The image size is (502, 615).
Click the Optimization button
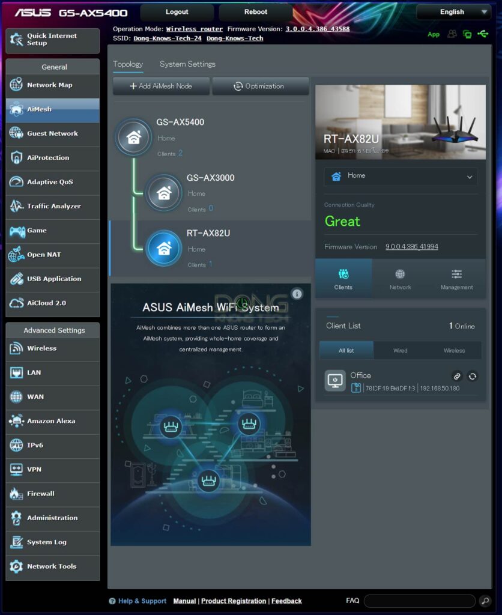[261, 86]
